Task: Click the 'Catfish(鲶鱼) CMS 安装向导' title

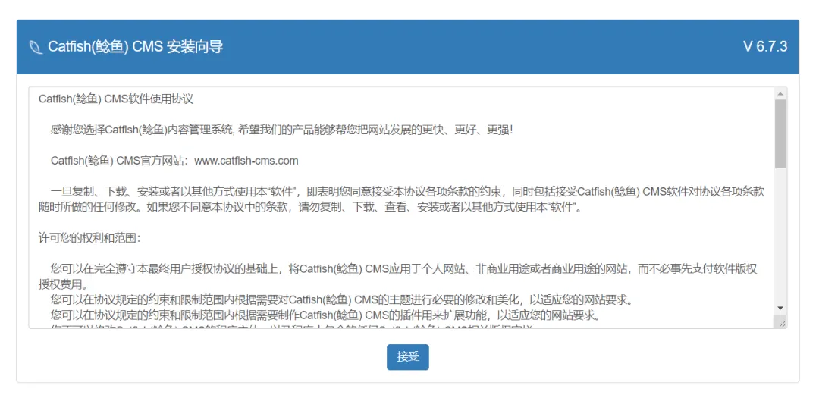Action: [x=136, y=47]
